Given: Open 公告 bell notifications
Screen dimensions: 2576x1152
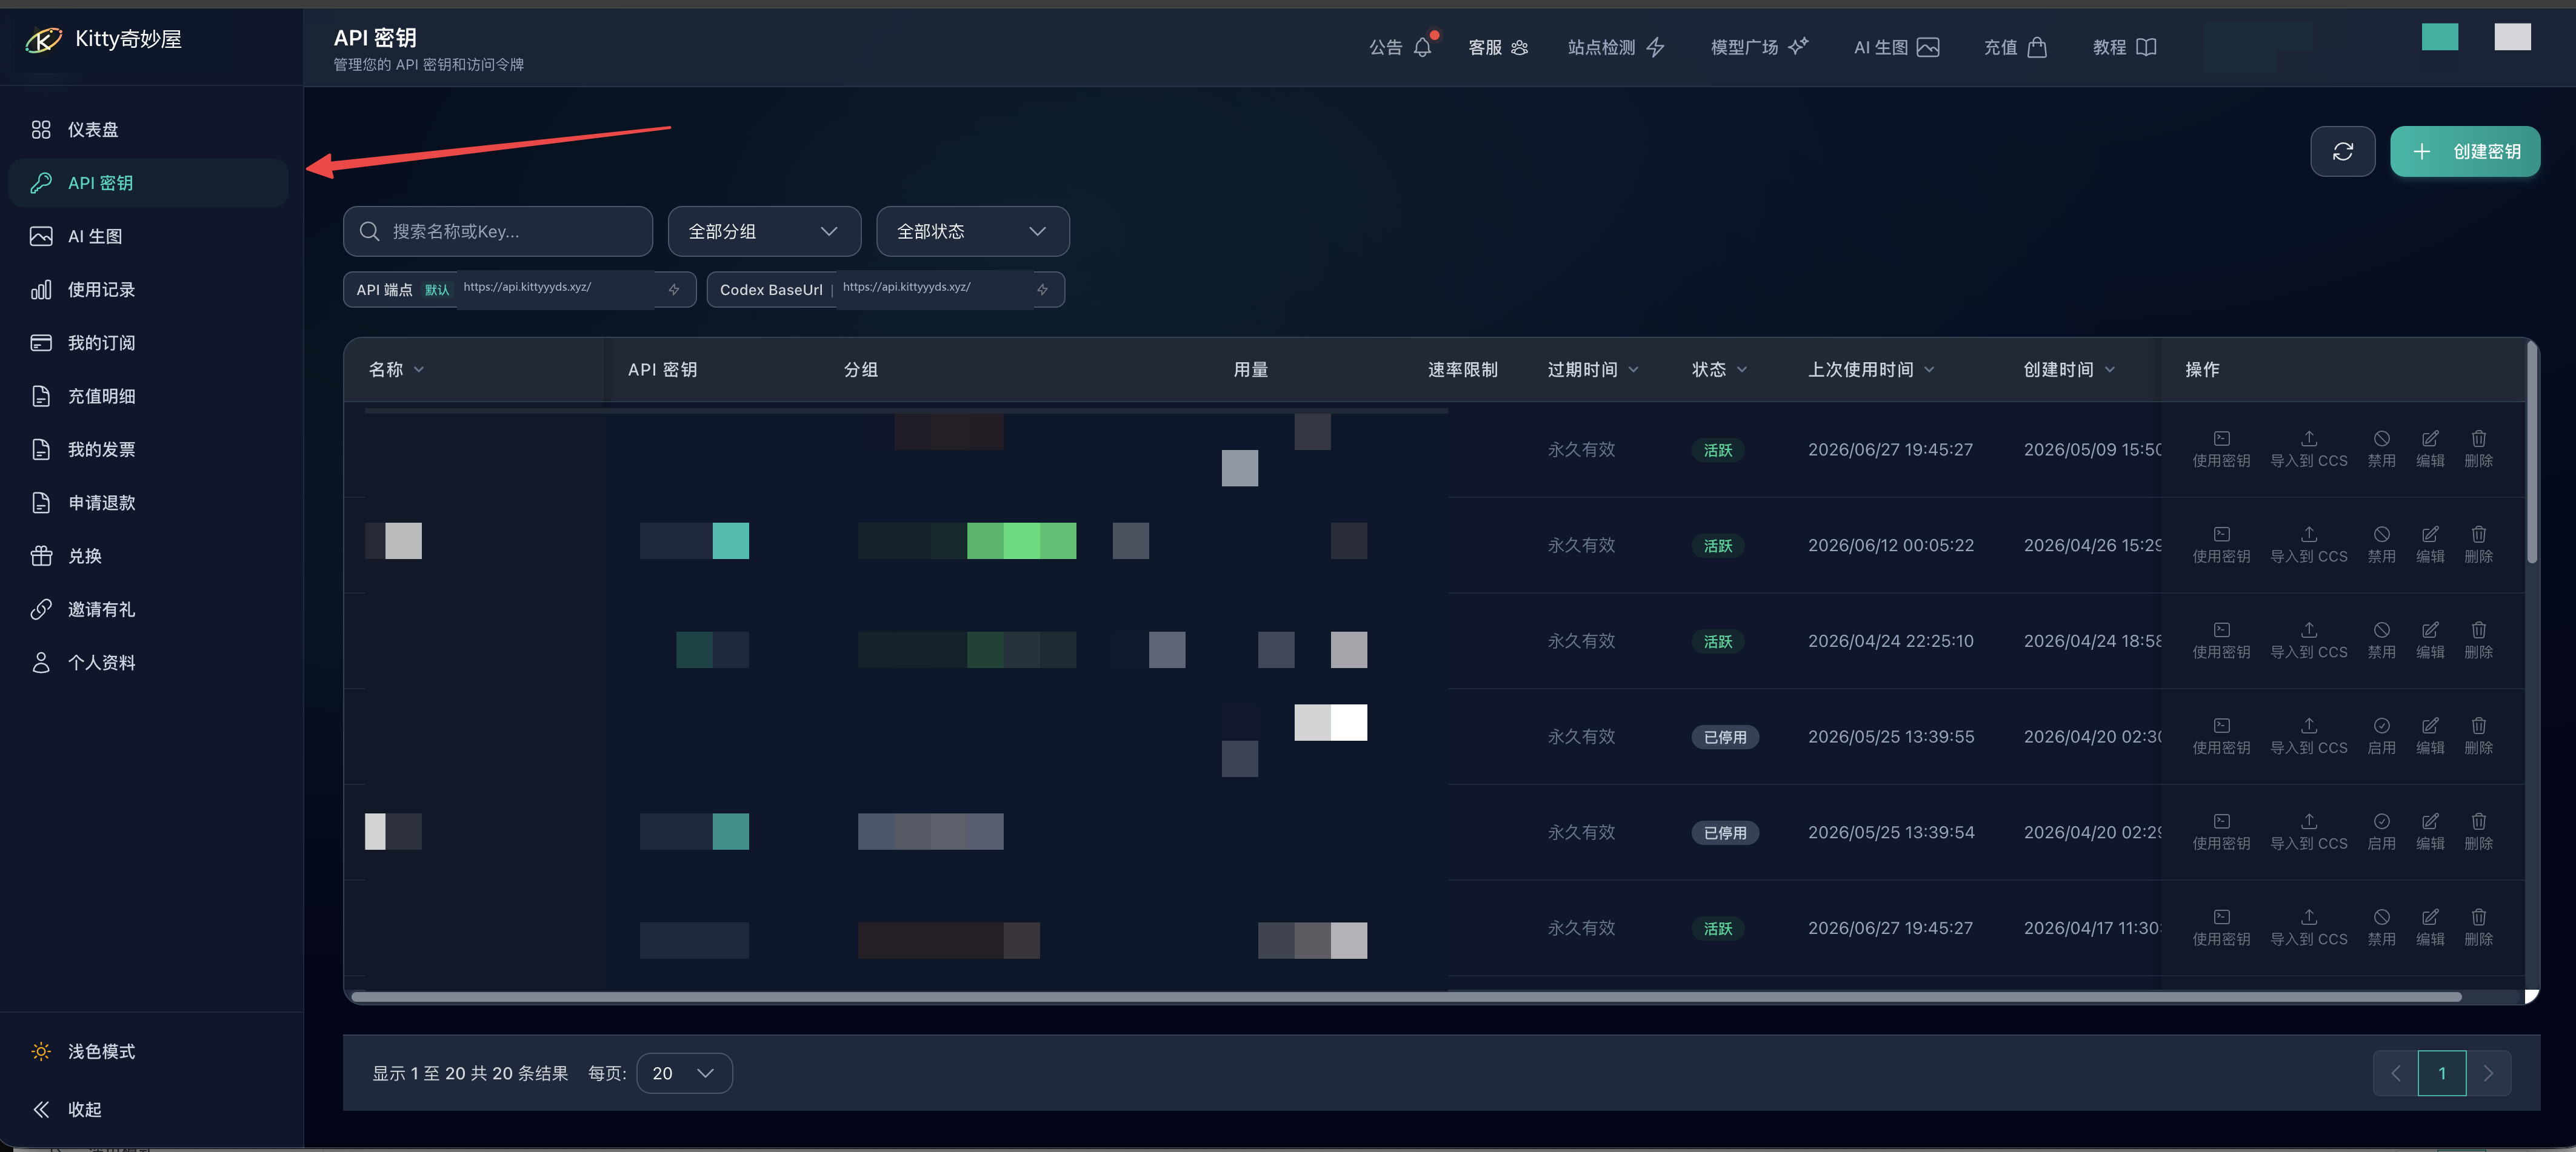Looking at the screenshot, I should point(1401,47).
